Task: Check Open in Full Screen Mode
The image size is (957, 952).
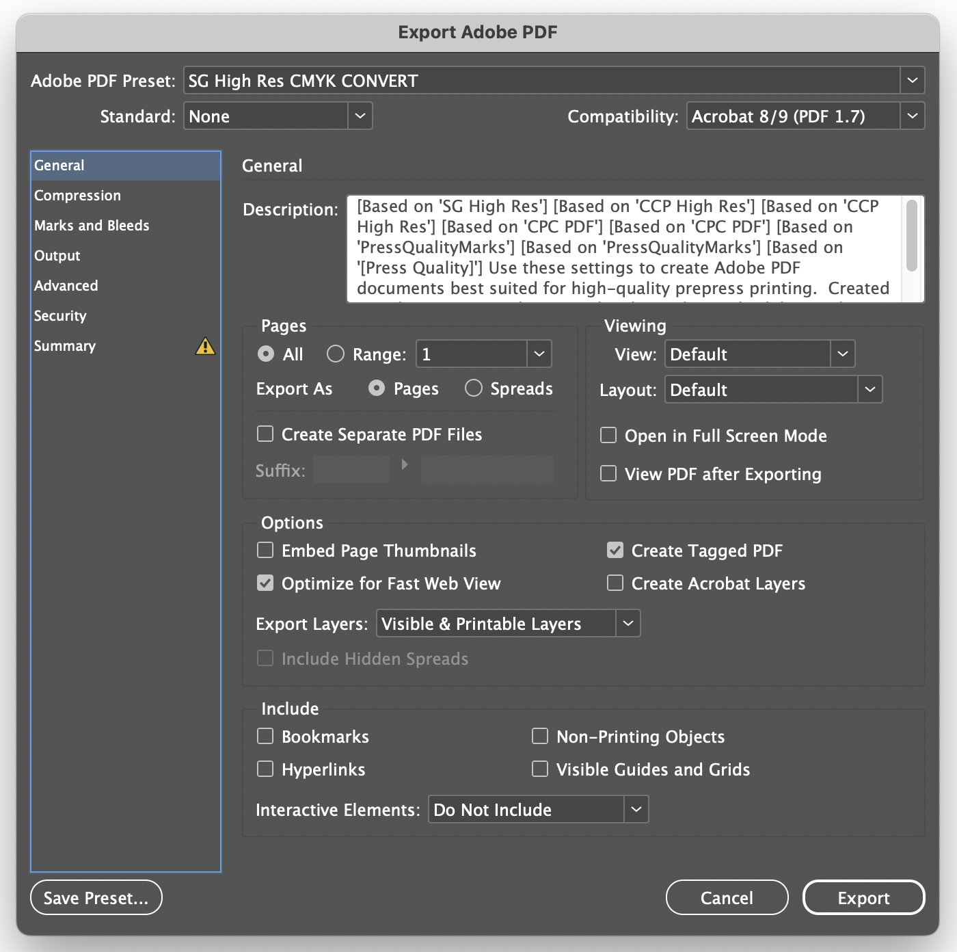Action: coord(608,436)
